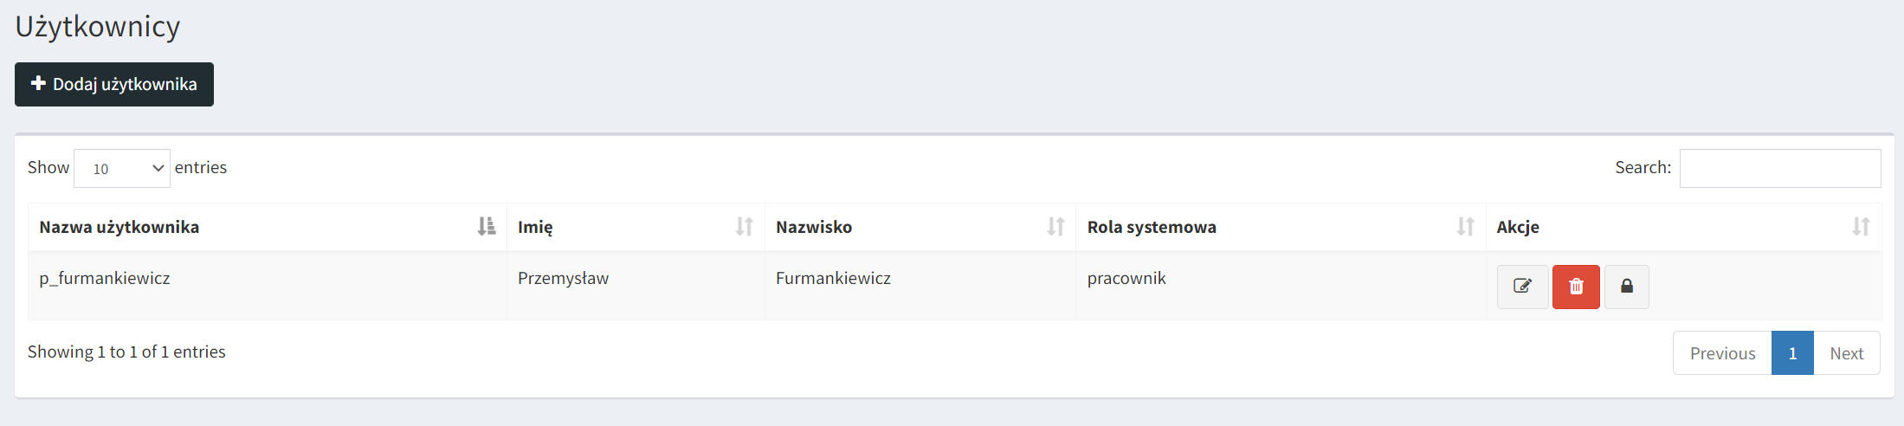Screen dimensions: 1904x426
Task: Click sort arrows in Akcje column
Action: (x=1861, y=227)
